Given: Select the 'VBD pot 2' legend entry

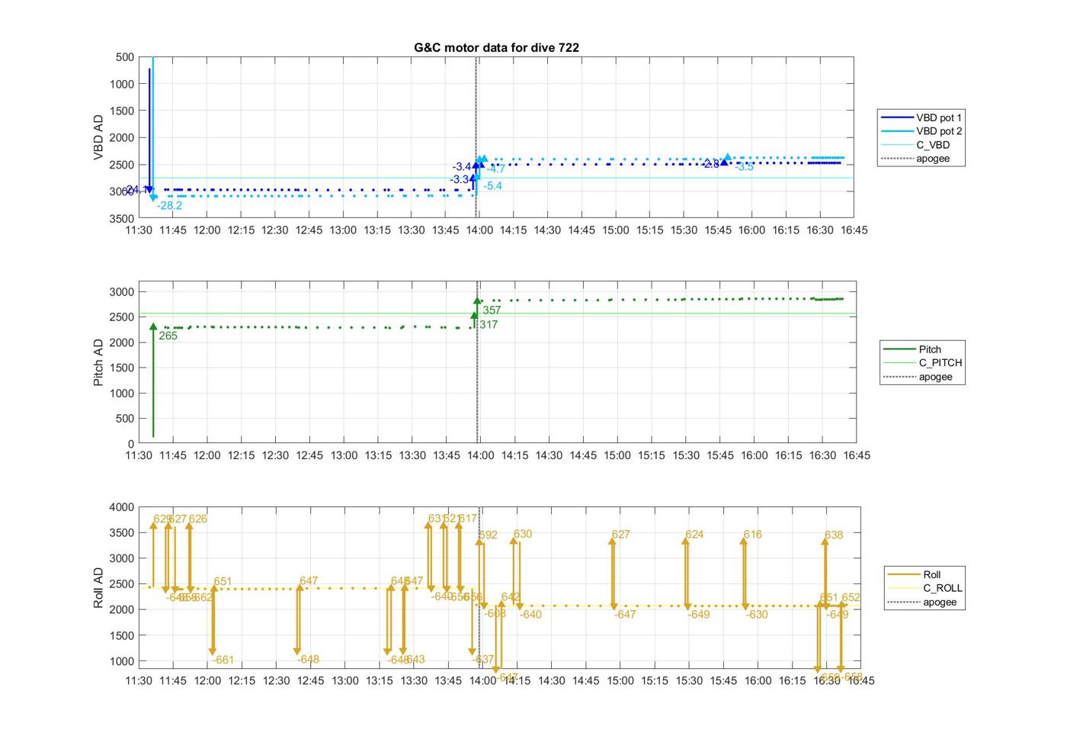Looking at the screenshot, I should pyautogui.click(x=921, y=131).
